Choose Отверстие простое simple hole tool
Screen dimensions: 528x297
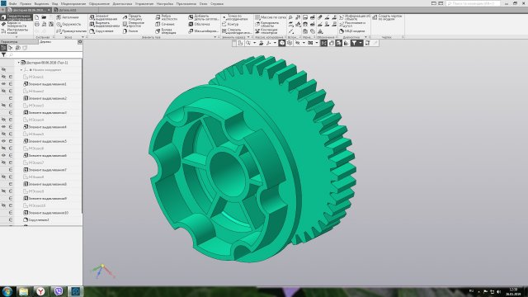pos(134,24)
